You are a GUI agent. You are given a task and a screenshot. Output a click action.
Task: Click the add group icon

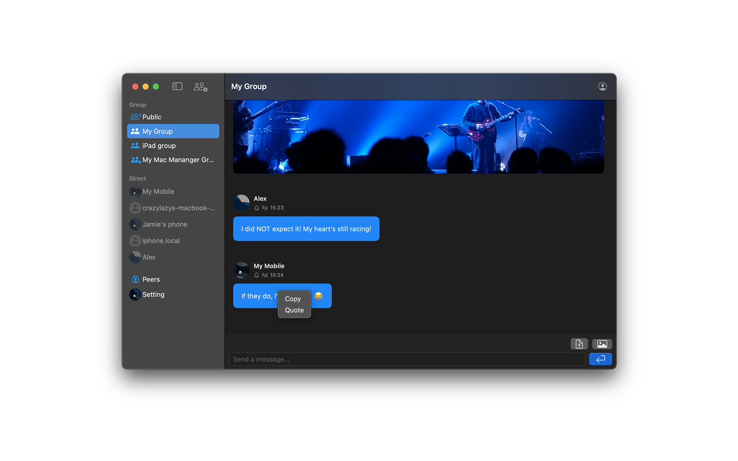click(200, 87)
